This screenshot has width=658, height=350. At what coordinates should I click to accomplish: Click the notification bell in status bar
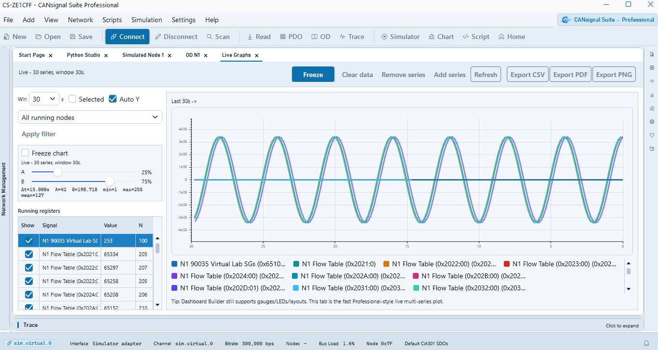click(x=646, y=343)
